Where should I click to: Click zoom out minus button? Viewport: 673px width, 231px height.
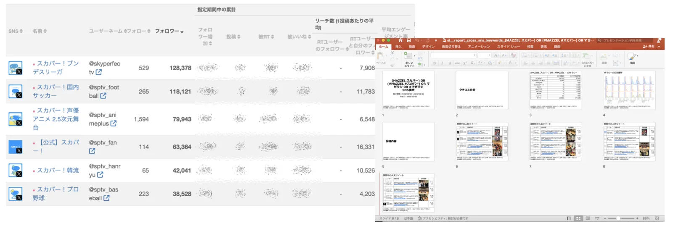pyautogui.click(x=605, y=218)
